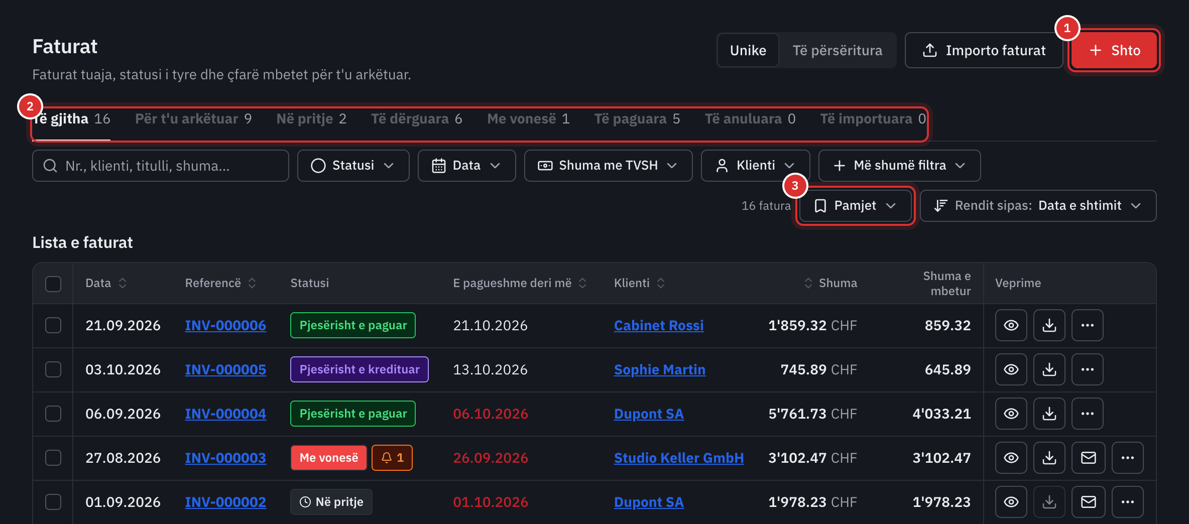
Task: Send invoice INV-000003 by email icon
Action: click(x=1088, y=458)
